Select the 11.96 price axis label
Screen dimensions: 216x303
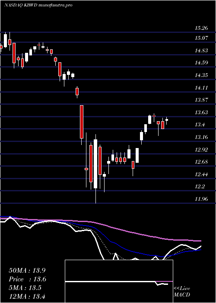[x=201, y=199]
